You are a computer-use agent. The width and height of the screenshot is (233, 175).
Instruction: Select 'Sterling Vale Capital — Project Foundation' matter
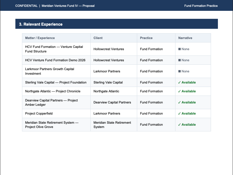pyautogui.click(x=56, y=82)
